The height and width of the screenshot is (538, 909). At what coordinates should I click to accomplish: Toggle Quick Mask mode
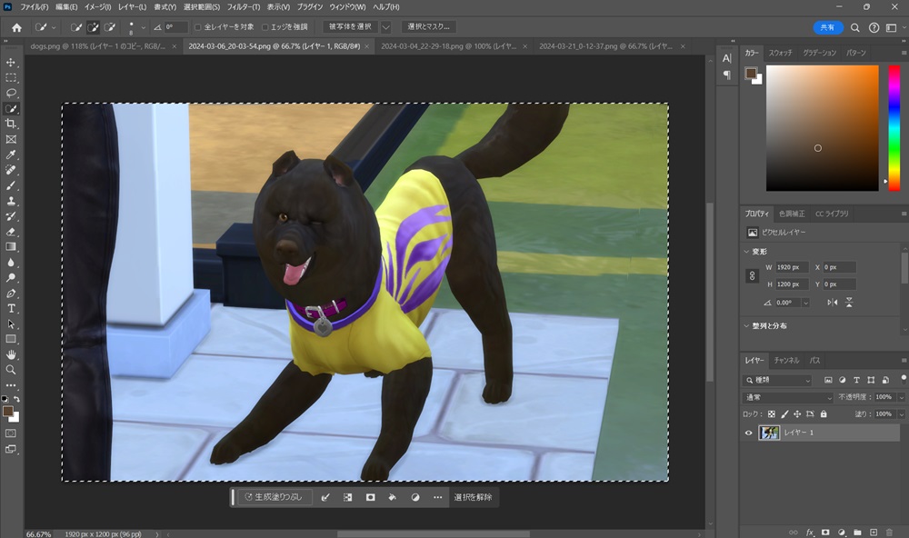click(11, 433)
